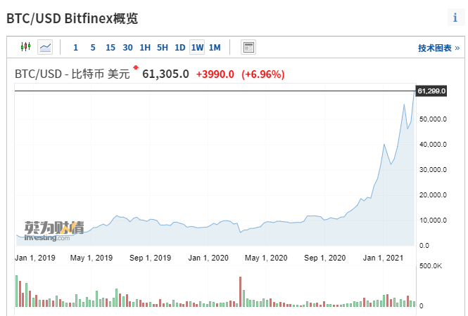Open the chart table view icon
Image resolution: width=468 pixels, height=316 pixels.
point(248,47)
